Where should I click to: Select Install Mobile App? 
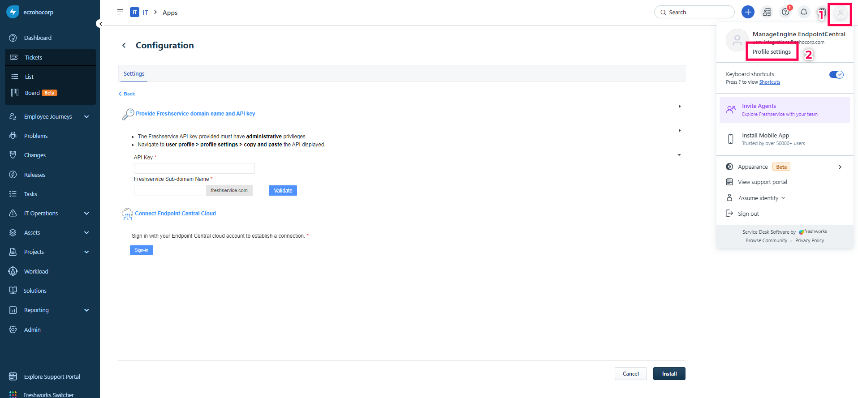[785, 139]
